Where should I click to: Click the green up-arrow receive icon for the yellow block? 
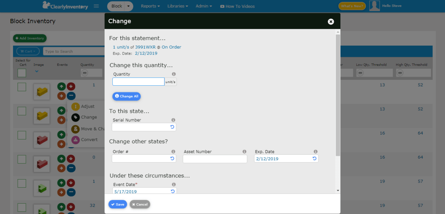click(61, 86)
